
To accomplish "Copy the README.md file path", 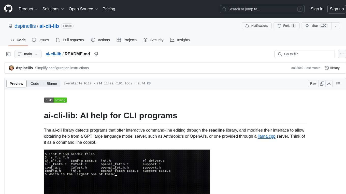I will [x=96, y=54].
